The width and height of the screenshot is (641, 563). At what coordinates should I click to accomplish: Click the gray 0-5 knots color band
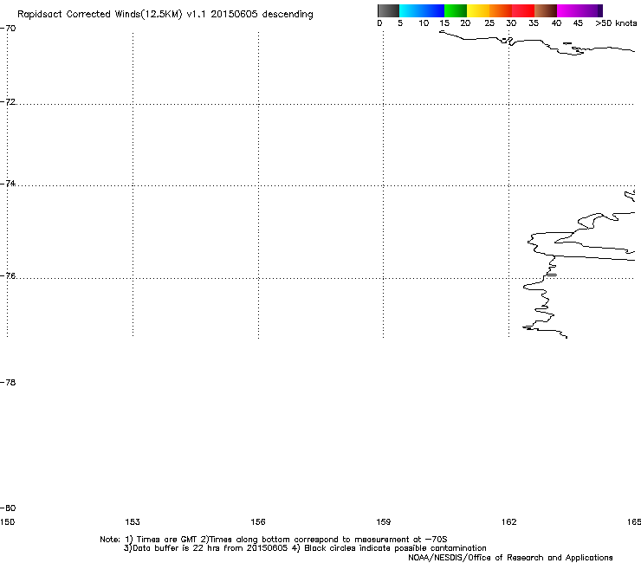(388, 10)
